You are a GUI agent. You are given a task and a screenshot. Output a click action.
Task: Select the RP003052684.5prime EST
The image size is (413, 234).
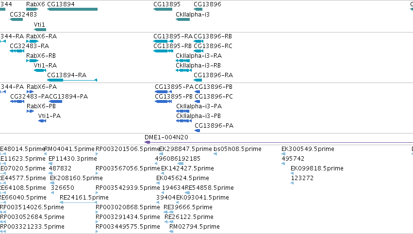coord(3,222)
